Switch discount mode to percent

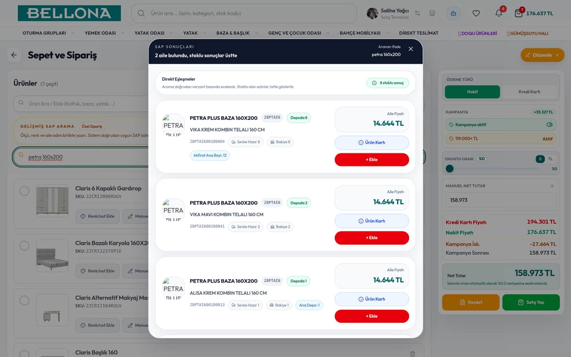(x=540, y=159)
